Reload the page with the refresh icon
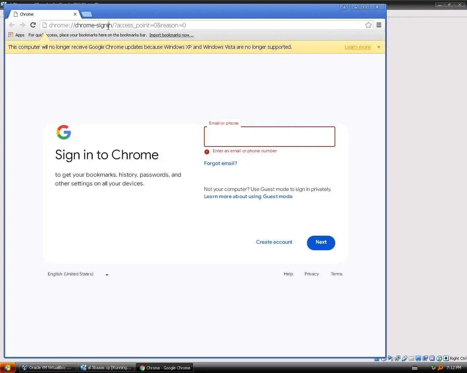The image size is (467, 373). 33,25
